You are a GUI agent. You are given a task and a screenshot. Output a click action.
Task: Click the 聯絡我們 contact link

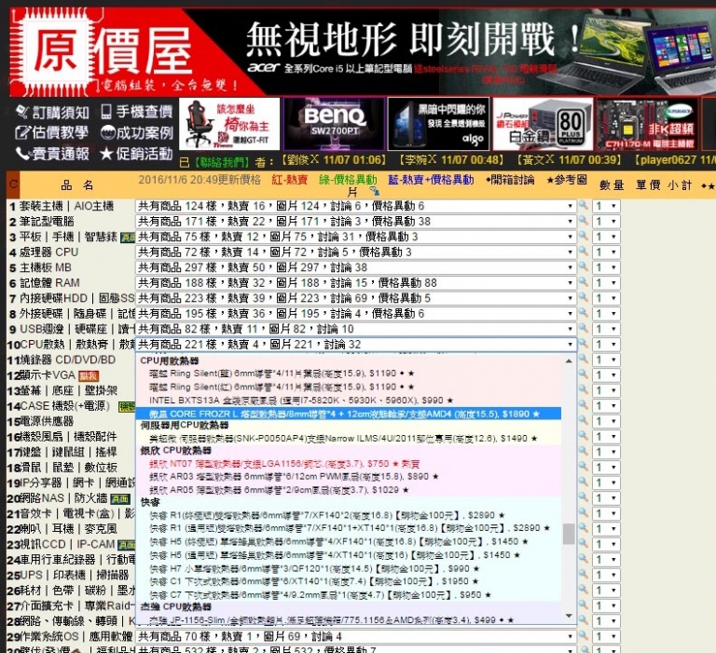tap(222, 161)
